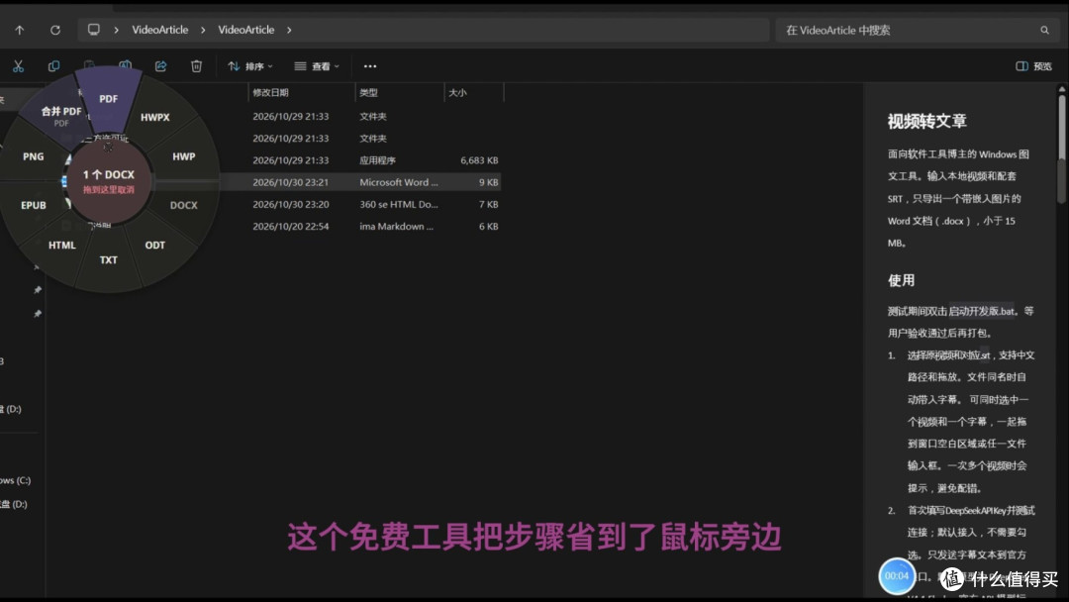Select the Microsoft Word file row
Image resolution: width=1069 pixels, height=602 pixels.
tap(361, 182)
